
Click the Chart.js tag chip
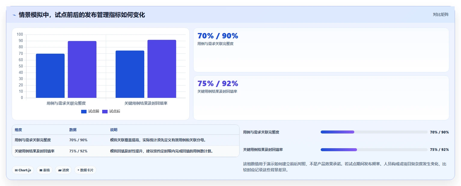(x=23, y=170)
